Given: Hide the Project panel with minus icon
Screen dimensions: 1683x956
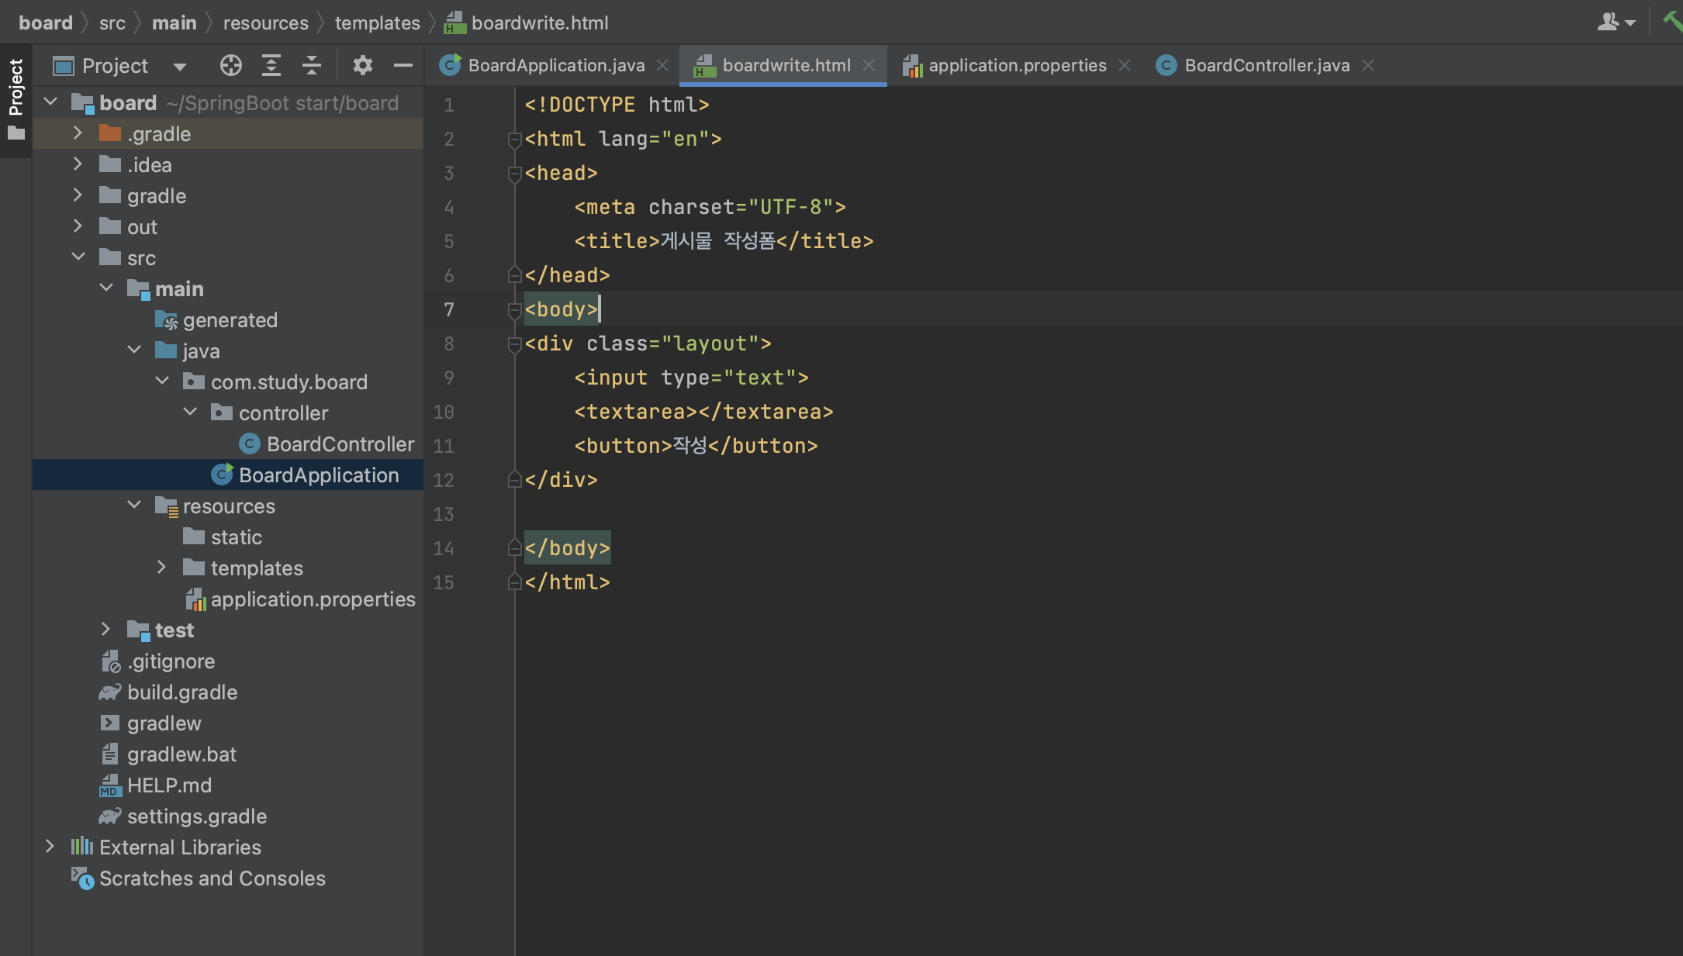Looking at the screenshot, I should (x=403, y=66).
